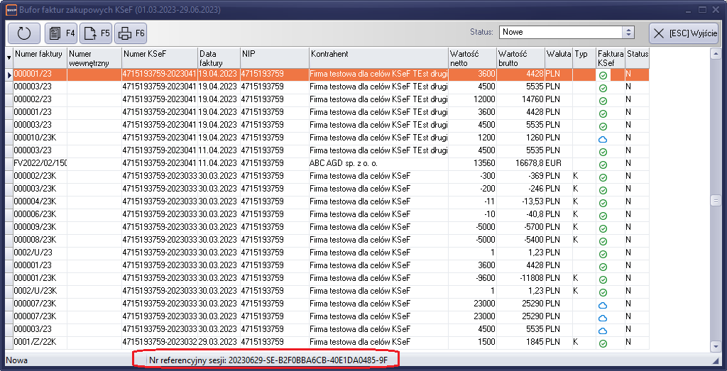
Task: Click the Nr referencyjny sesji status text
Action: (x=268, y=360)
